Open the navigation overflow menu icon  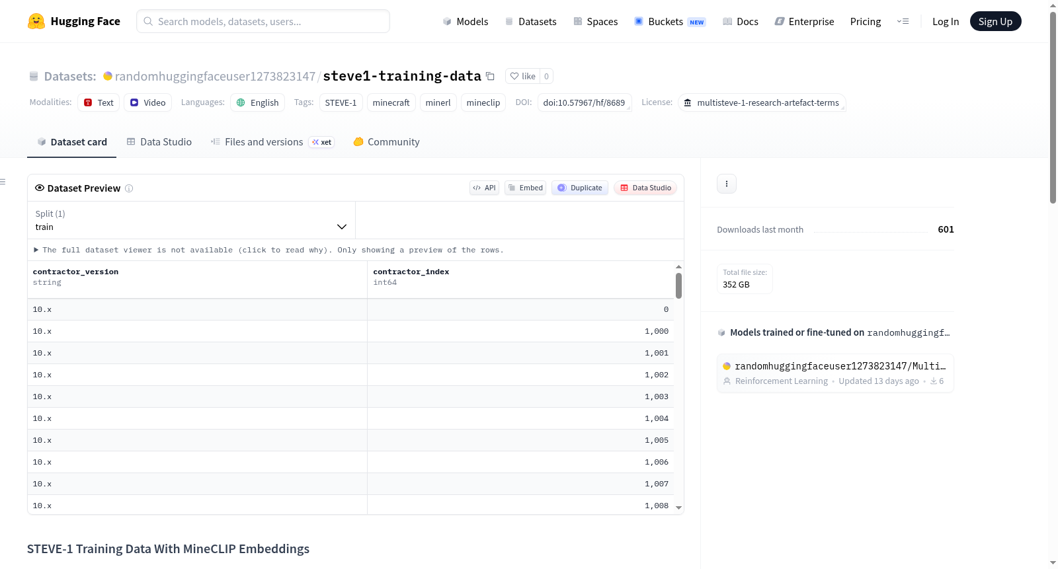click(x=903, y=21)
